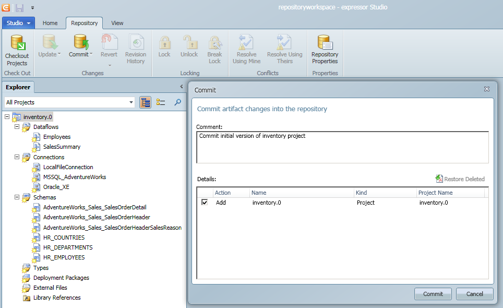
Task: Click the expressor application logo icon
Action: tap(6, 7)
